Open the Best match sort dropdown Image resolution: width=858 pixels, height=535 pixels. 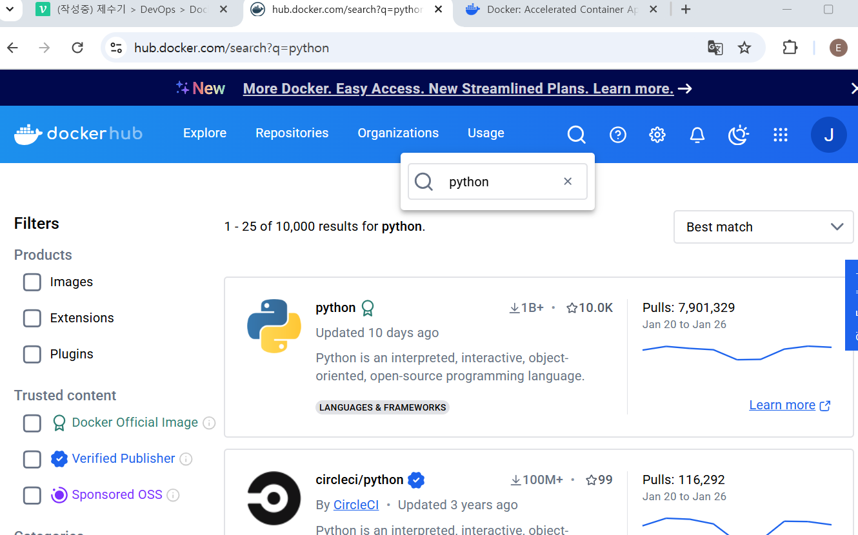[764, 227]
